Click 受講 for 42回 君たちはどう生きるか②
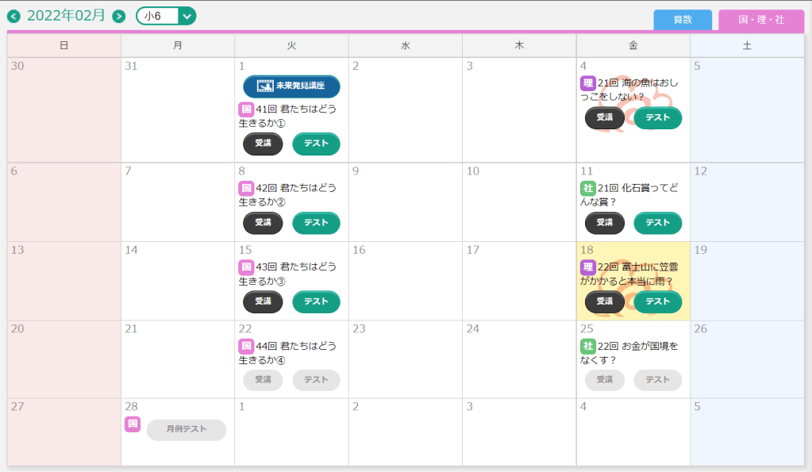812x472 pixels. (263, 223)
